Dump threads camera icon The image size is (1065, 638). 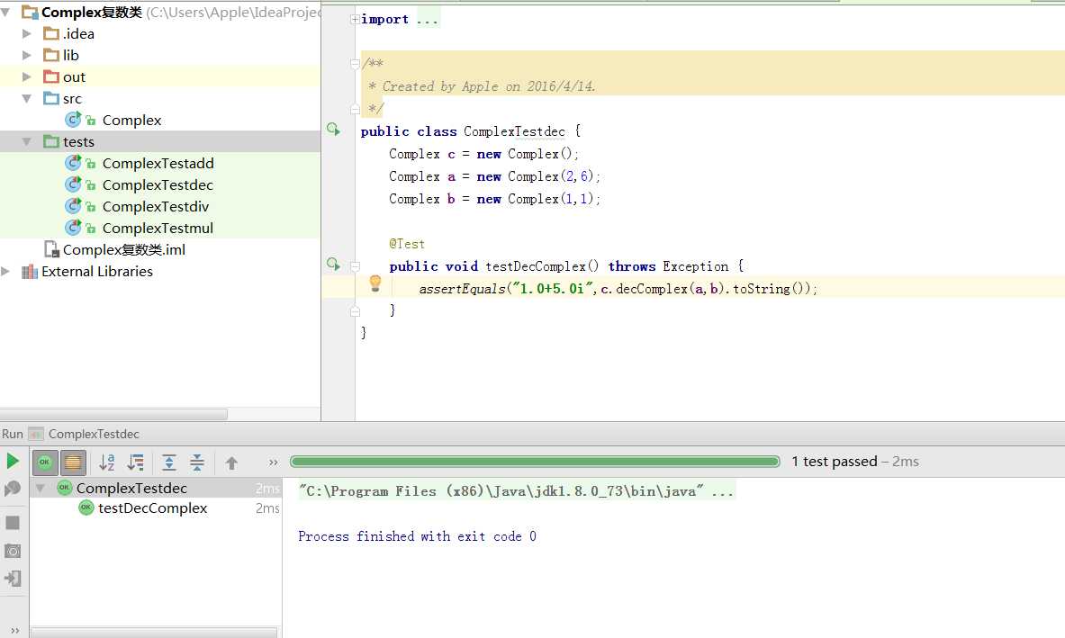[x=13, y=551]
